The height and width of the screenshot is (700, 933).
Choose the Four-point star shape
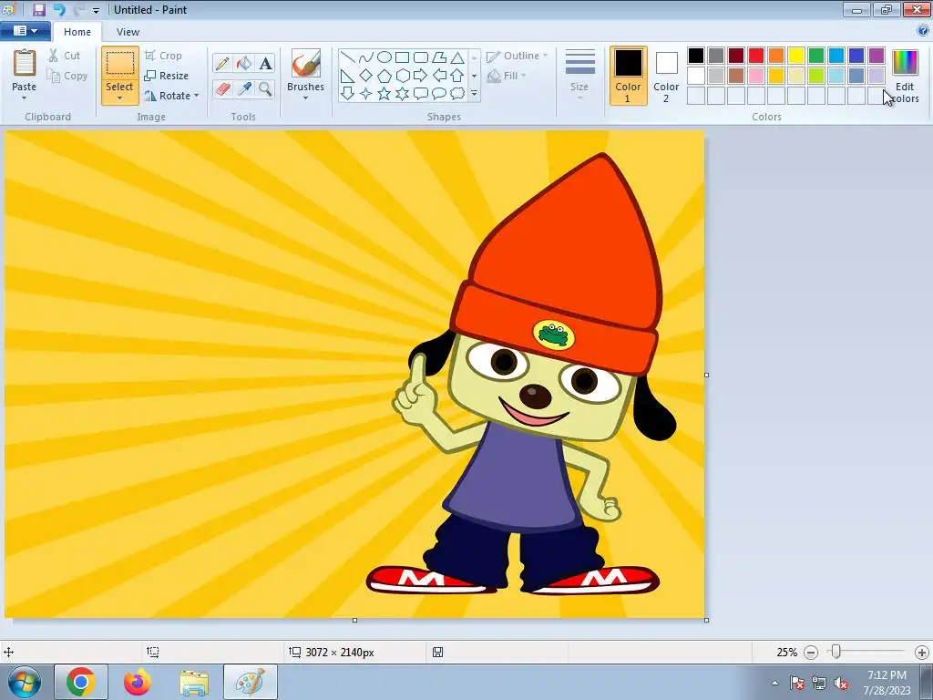pyautogui.click(x=366, y=94)
